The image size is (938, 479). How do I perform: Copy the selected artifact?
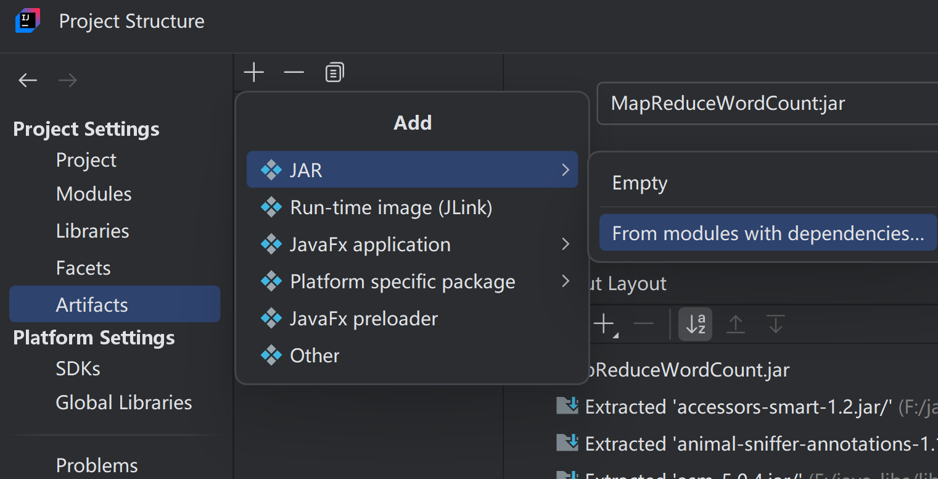point(334,73)
